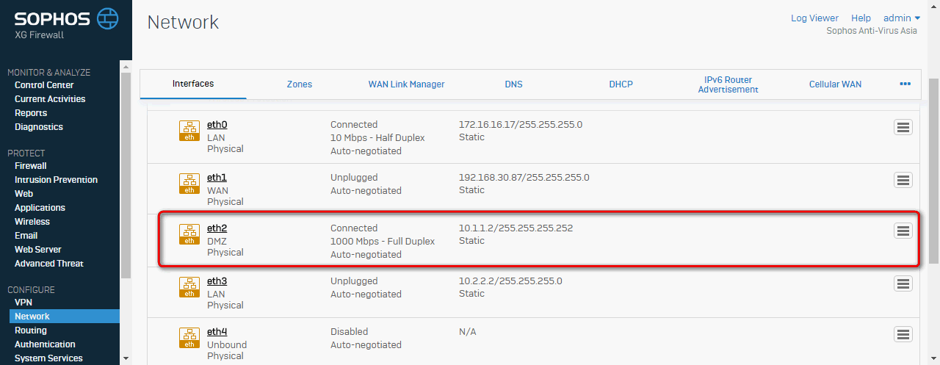The height and width of the screenshot is (365, 940).
Task: Switch to the WAN Link Manager tab
Action: [406, 84]
